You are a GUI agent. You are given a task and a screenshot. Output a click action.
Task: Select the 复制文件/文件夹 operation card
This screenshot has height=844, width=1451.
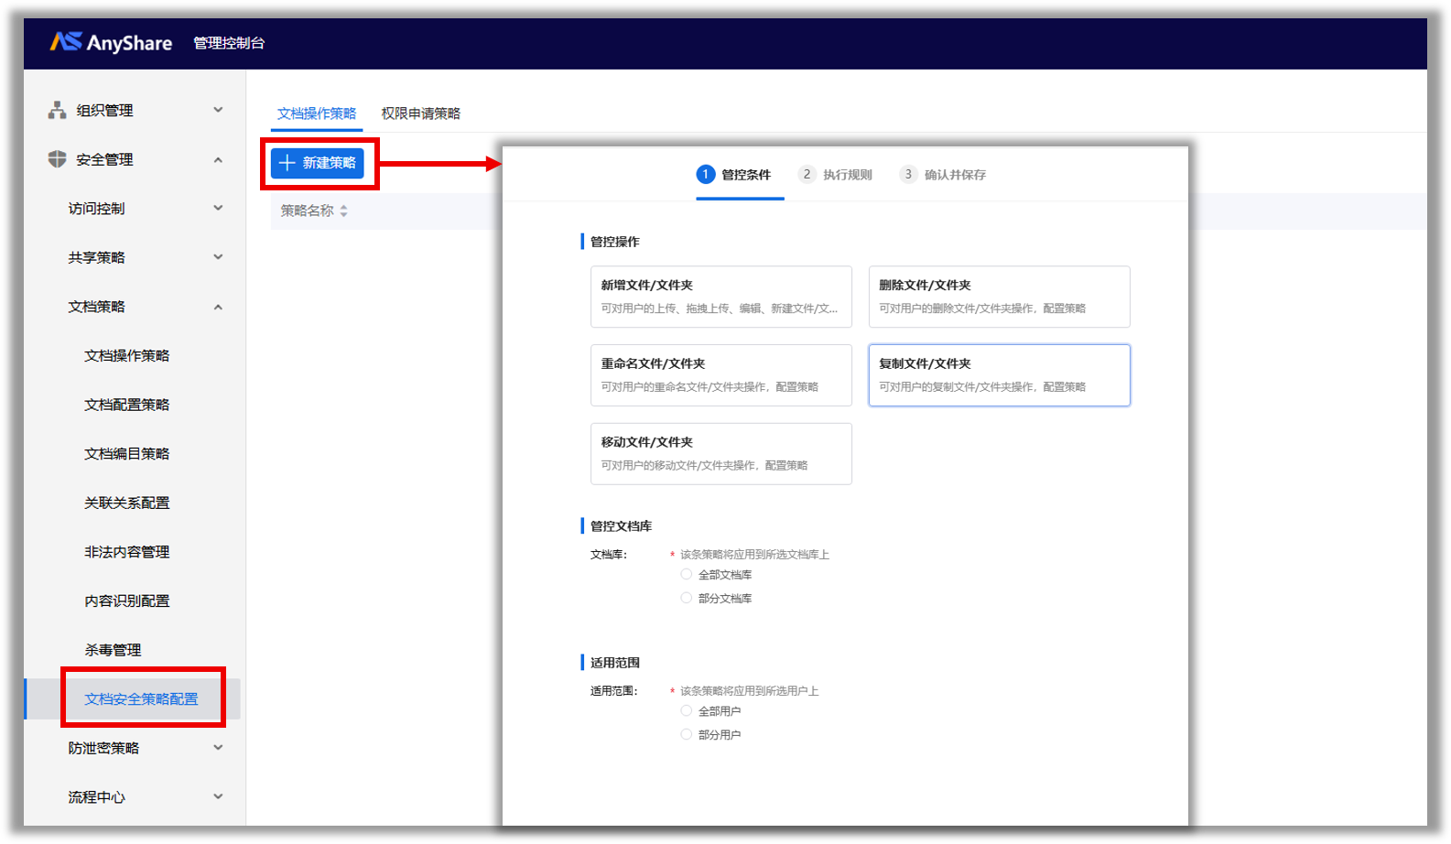(x=999, y=375)
